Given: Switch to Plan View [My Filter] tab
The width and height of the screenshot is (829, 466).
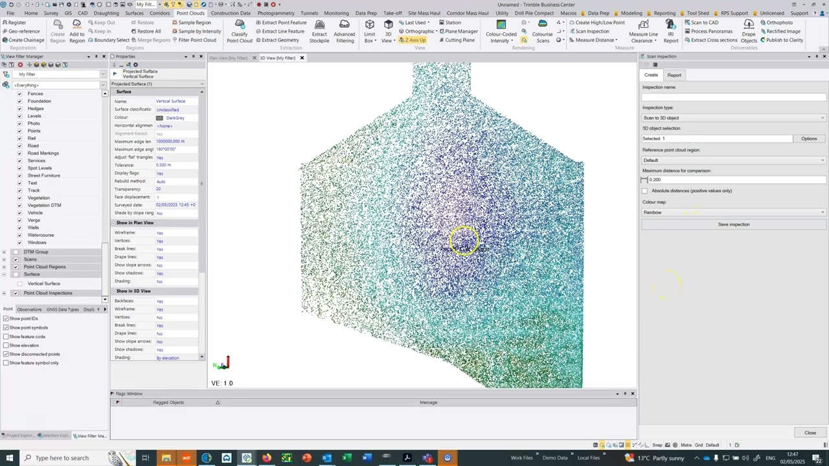Looking at the screenshot, I should coord(229,58).
